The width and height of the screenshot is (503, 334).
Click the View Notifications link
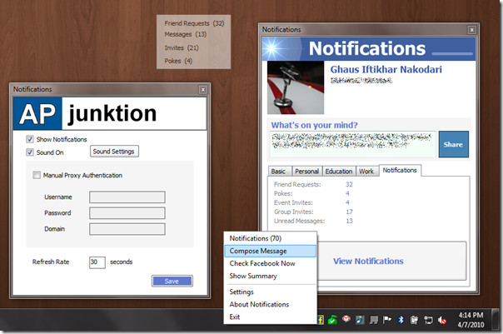coord(368,262)
